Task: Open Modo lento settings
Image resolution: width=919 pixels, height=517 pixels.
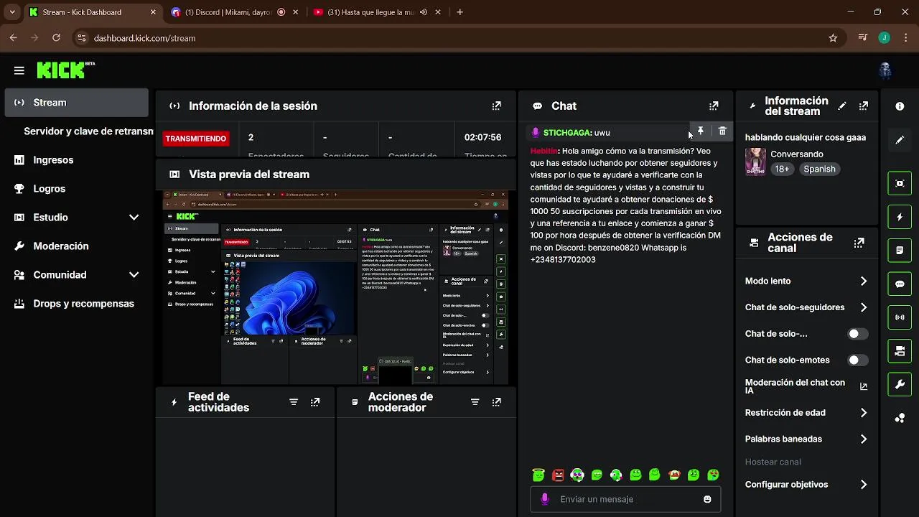Action: (x=807, y=281)
